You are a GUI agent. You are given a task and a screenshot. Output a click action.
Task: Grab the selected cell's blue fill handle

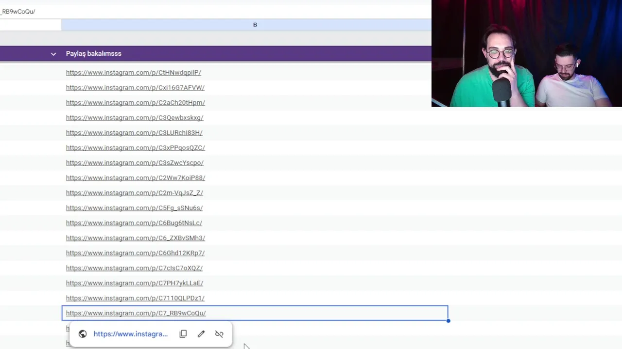pos(448,320)
